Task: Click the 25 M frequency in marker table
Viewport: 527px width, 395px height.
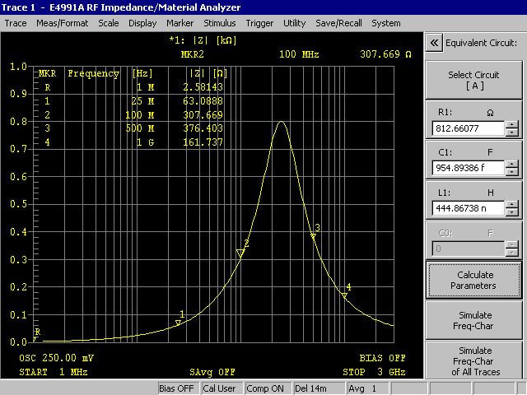Action: point(142,101)
